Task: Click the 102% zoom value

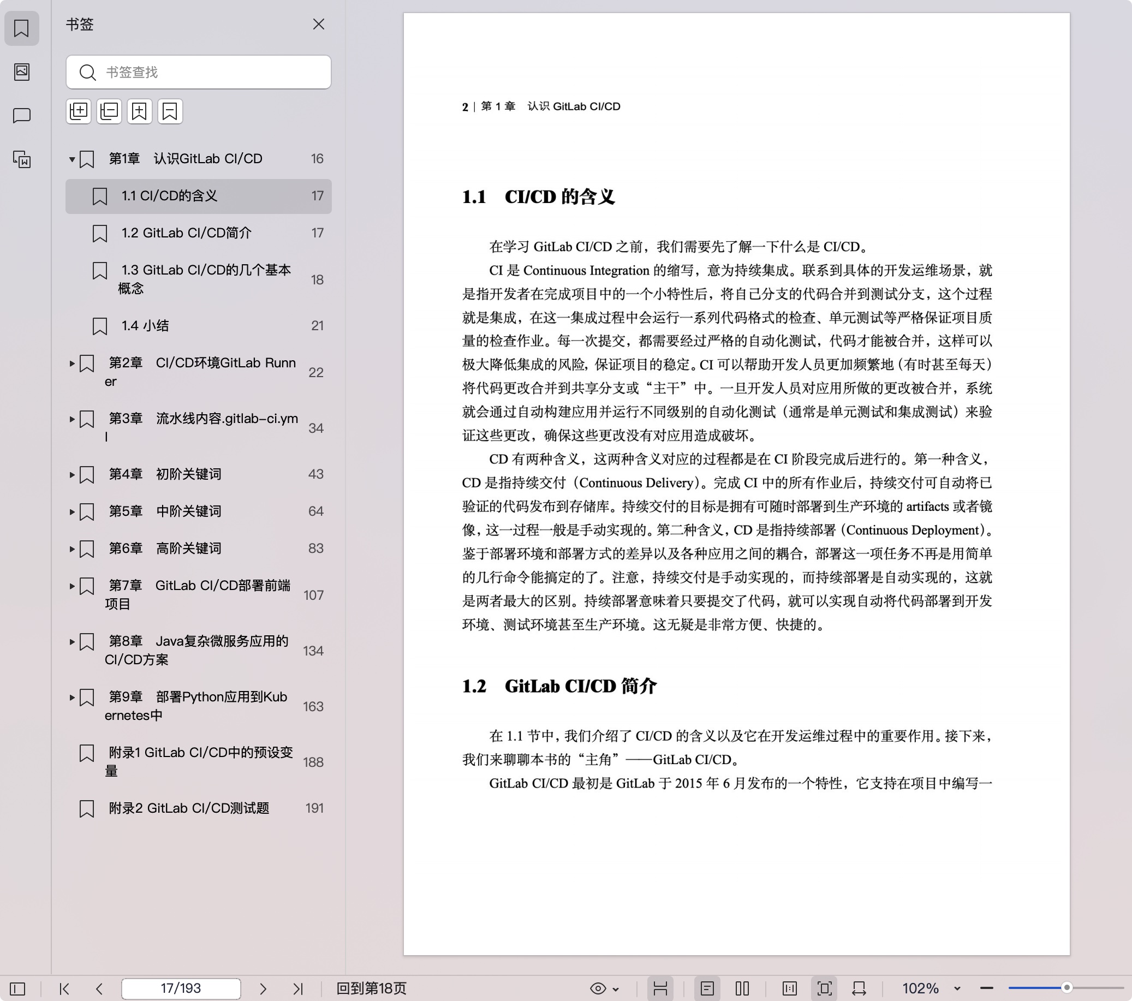Action: [x=920, y=988]
